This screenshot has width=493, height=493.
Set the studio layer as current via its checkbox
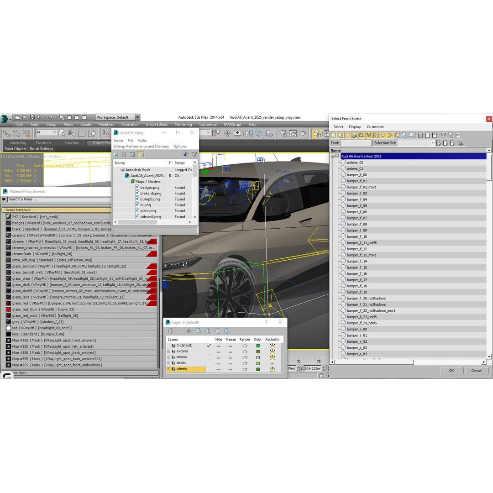click(209, 363)
